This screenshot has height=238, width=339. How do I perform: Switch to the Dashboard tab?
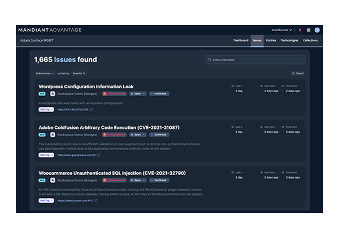point(241,41)
